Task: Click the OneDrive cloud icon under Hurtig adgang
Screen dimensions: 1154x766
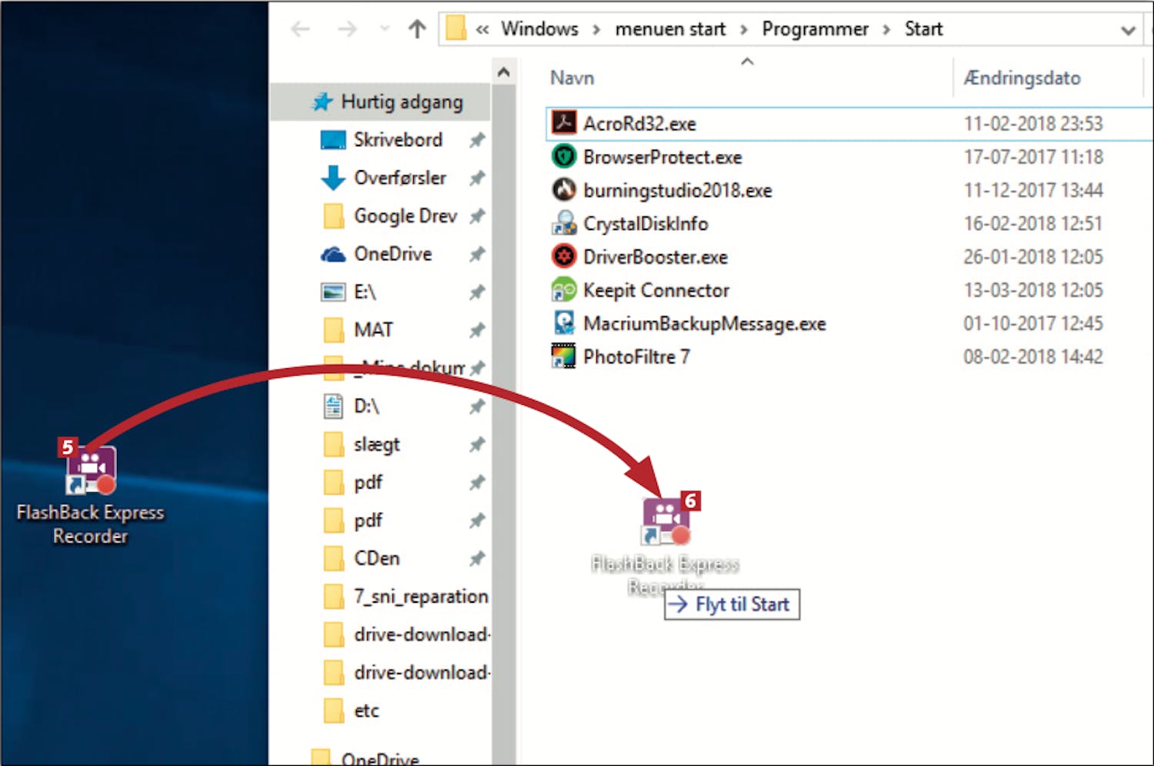Action: coord(332,254)
